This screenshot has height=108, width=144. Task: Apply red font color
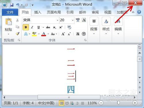[x=44, y=34]
